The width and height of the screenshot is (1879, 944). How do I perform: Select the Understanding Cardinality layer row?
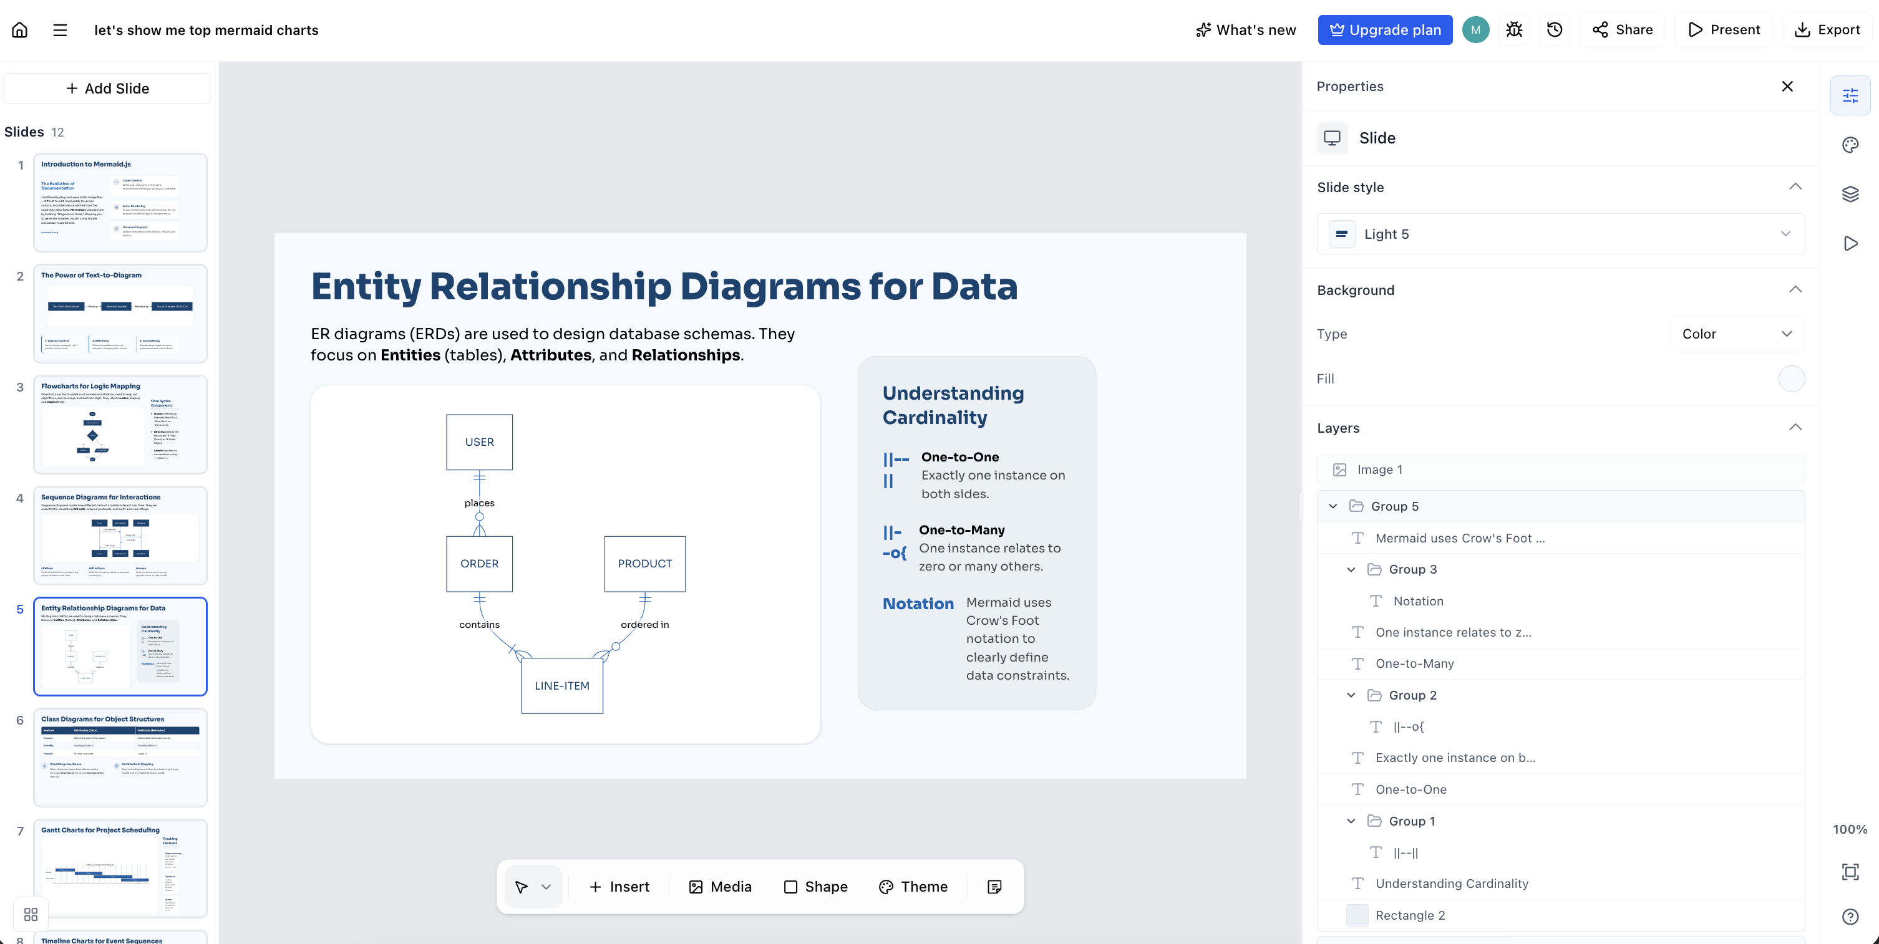pyautogui.click(x=1560, y=884)
